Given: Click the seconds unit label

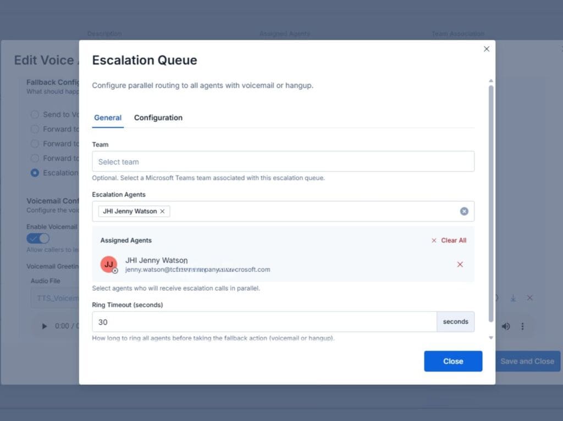Looking at the screenshot, I should [455, 322].
